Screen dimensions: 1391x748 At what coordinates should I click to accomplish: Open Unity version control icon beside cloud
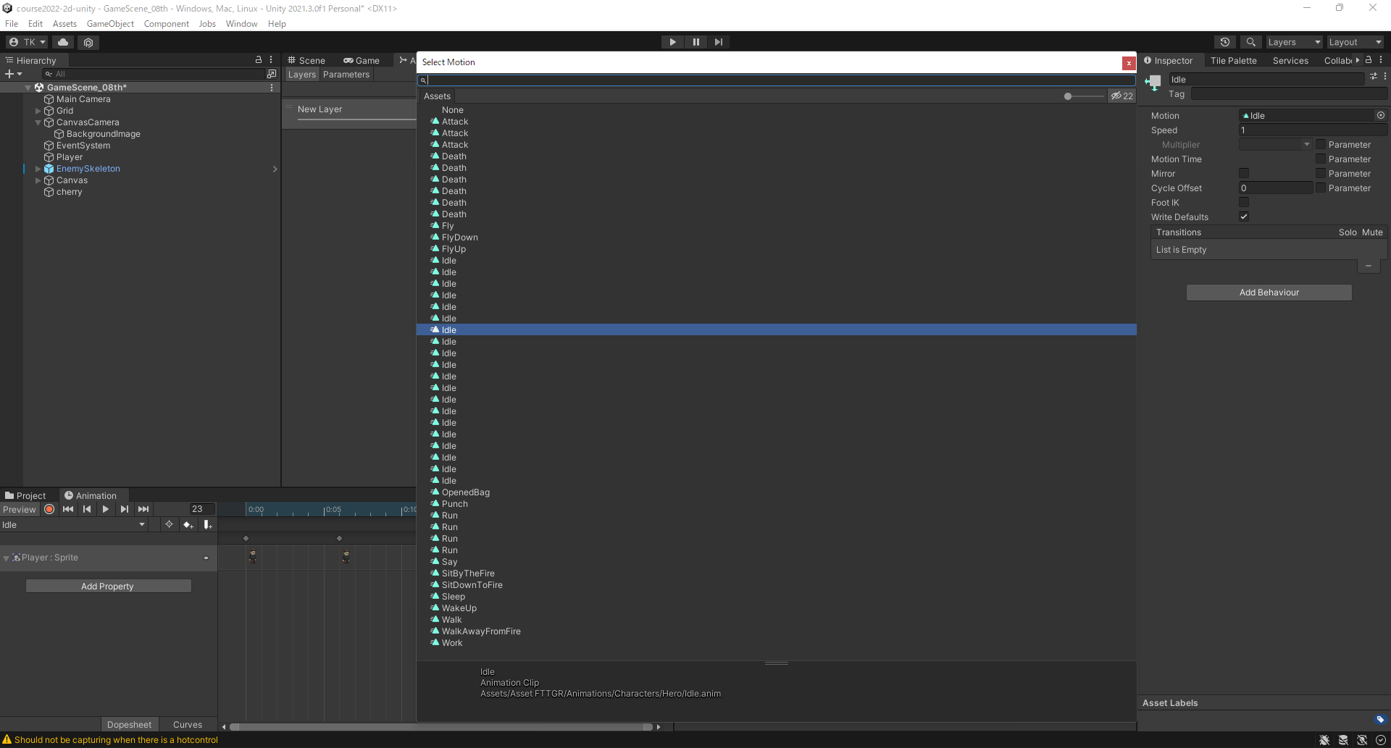[x=88, y=42]
